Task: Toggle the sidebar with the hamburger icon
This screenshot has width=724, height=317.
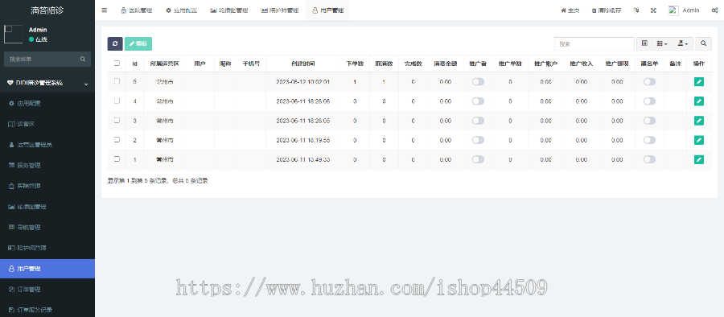Action: pos(105,10)
